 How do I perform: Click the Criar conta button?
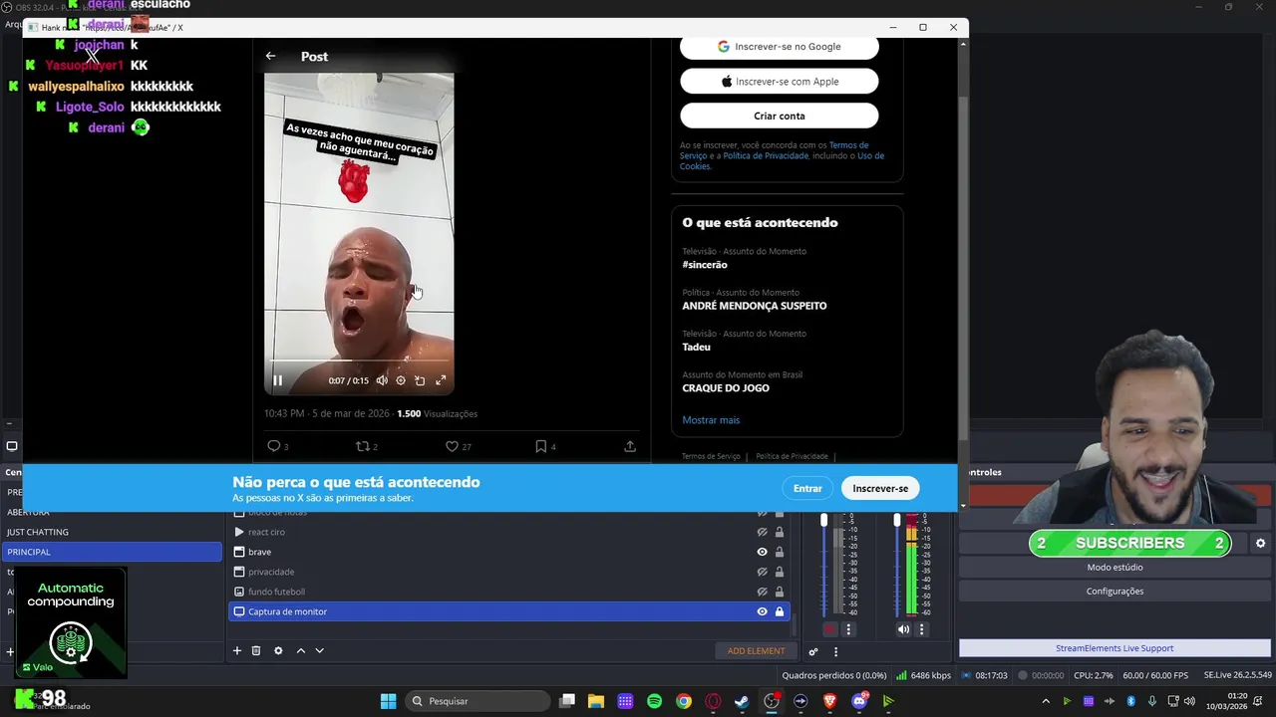780,117
